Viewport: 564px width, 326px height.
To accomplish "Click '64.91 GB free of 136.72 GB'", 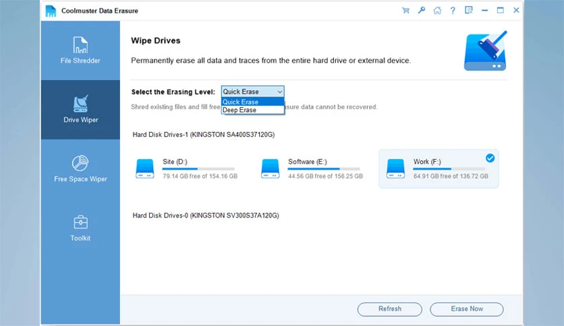I will (x=451, y=176).
